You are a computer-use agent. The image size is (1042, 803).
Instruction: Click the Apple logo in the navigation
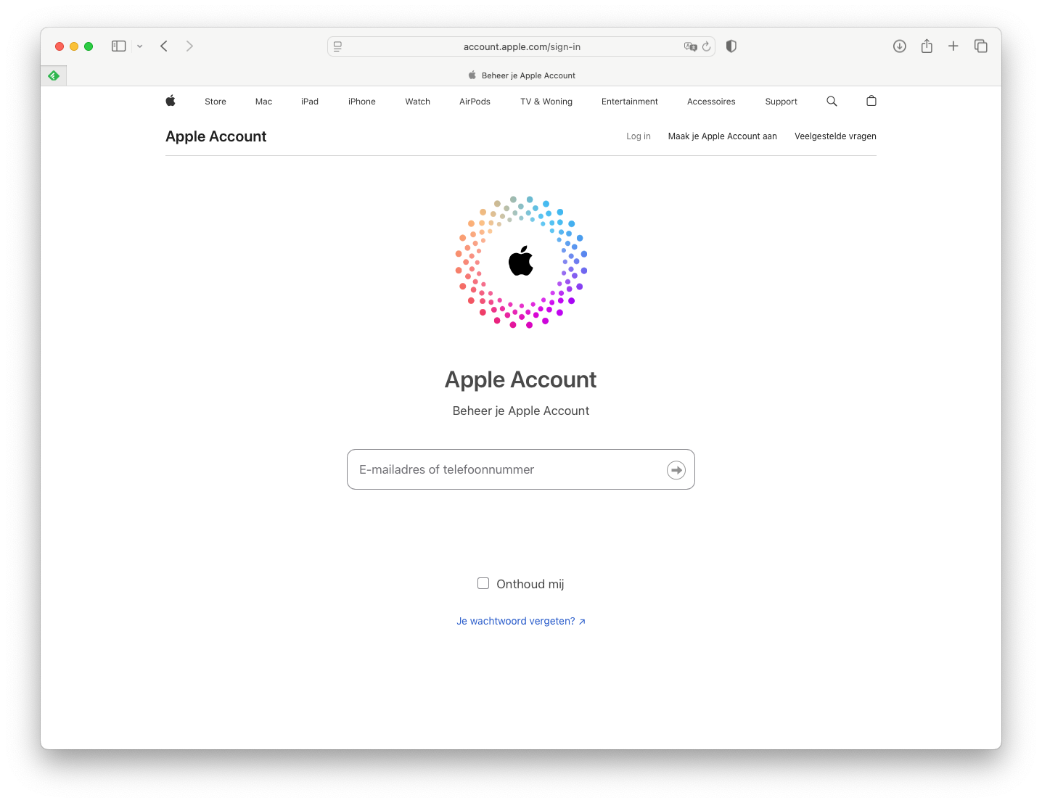171,101
